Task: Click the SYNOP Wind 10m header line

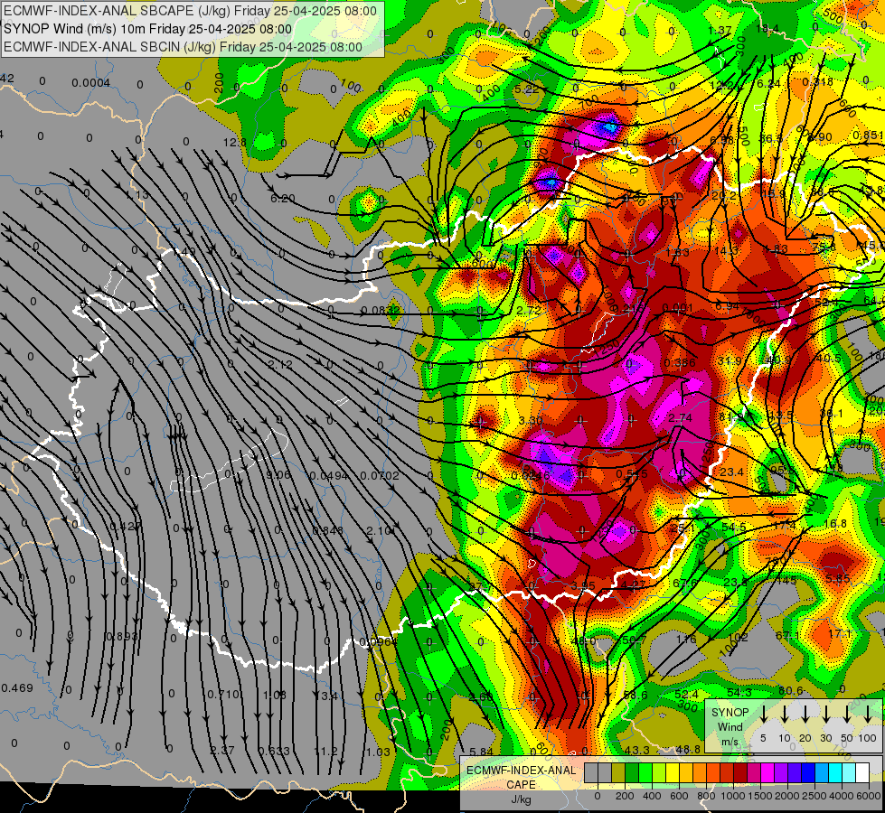Action: 148,29
